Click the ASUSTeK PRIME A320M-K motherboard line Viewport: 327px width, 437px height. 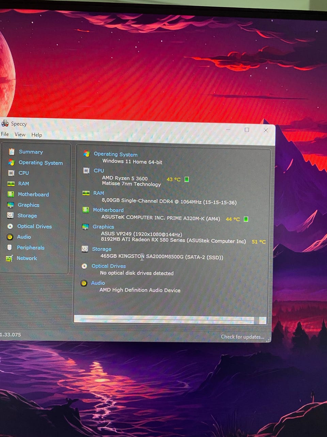click(161, 218)
